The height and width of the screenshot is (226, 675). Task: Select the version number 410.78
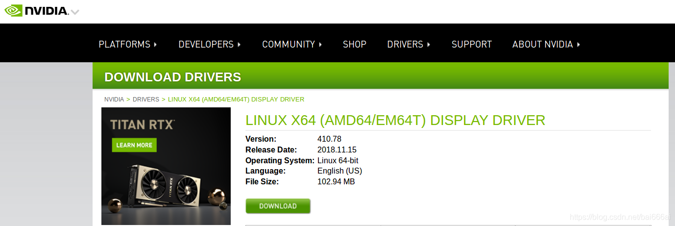tap(329, 139)
